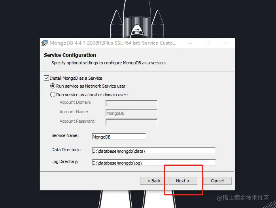Click the Account Password field

(x=132, y=122)
